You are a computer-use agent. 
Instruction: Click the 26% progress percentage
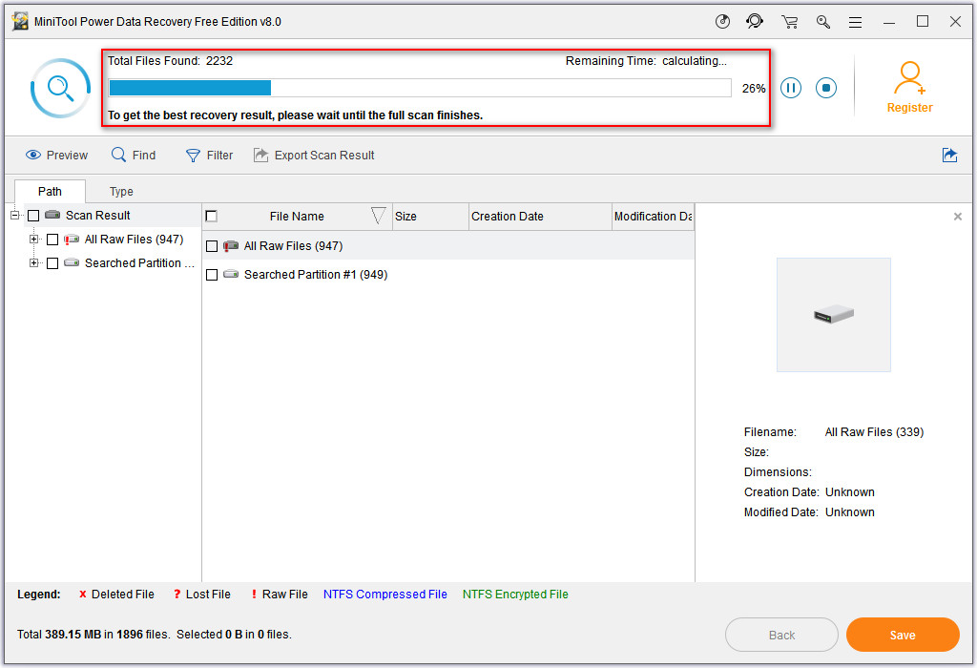tap(754, 89)
